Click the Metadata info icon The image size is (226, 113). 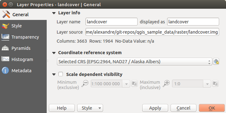(x=5, y=71)
